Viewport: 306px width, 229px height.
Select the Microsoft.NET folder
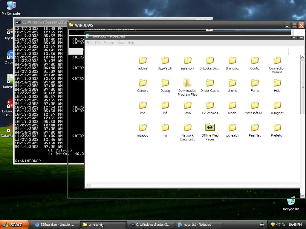tap(255, 108)
